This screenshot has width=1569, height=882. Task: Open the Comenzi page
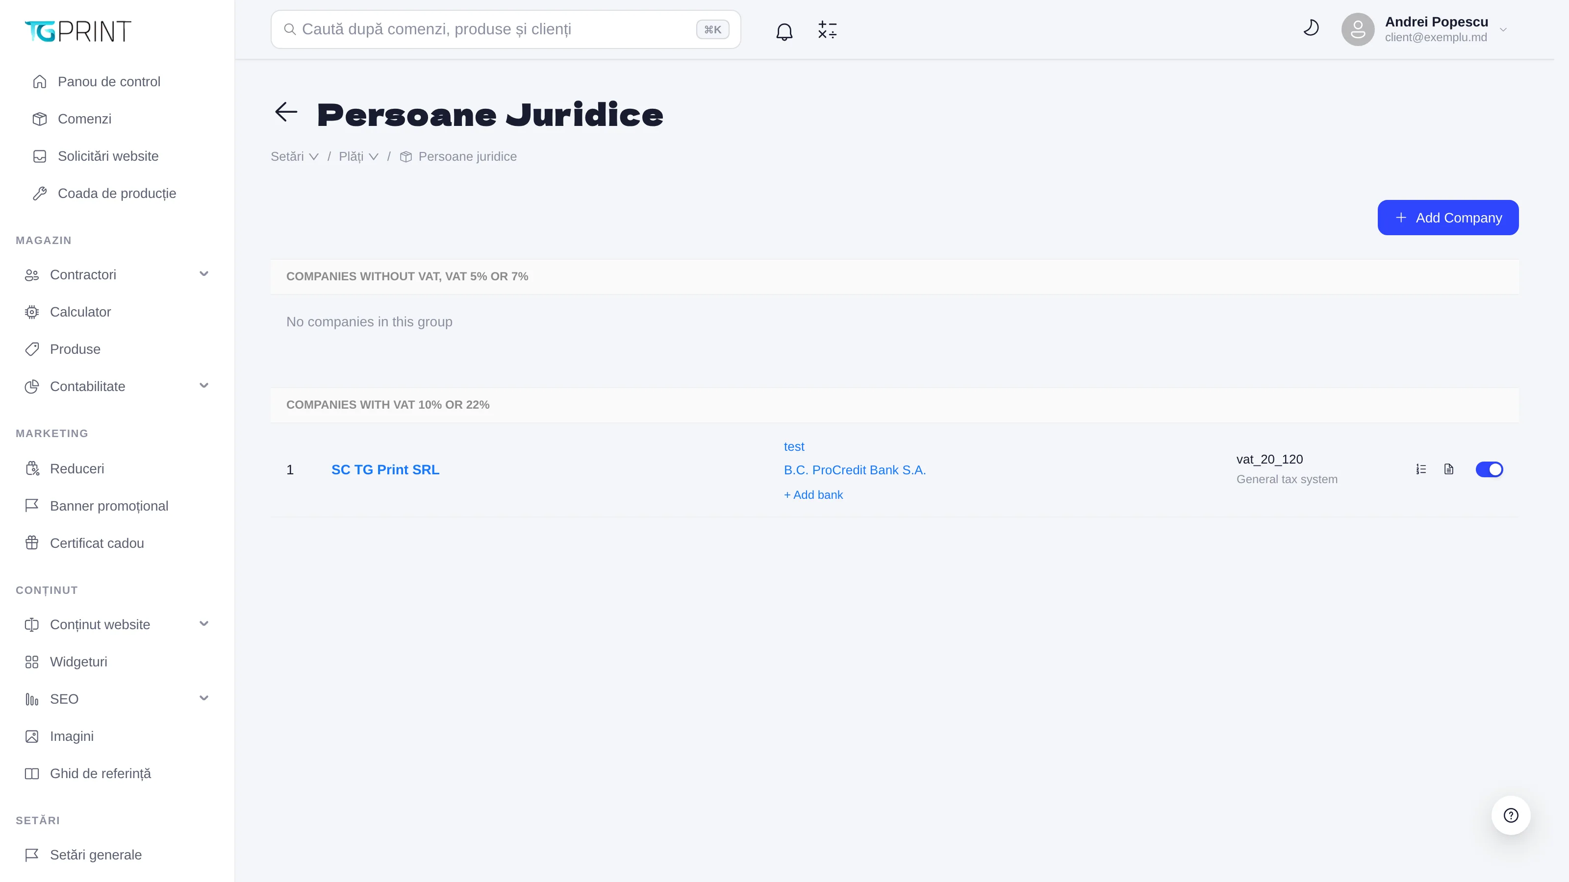(85, 119)
